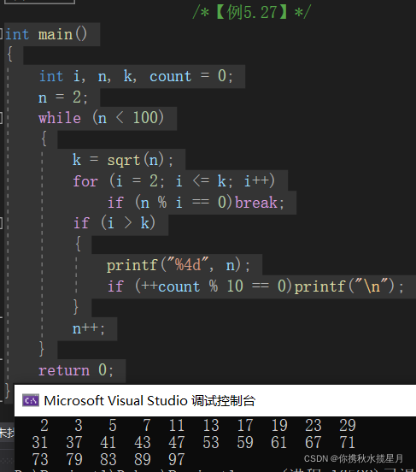Click the while keyword
416x472 pixels.
pos(60,118)
